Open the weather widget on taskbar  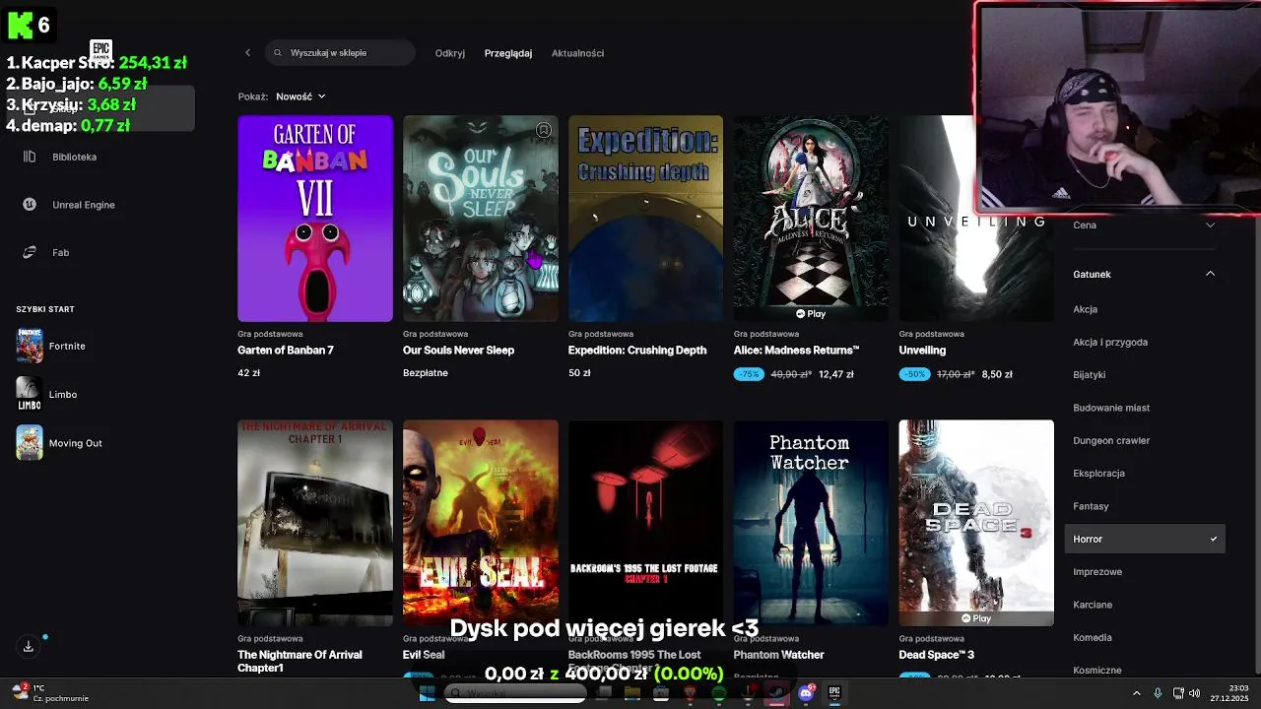coord(51,693)
